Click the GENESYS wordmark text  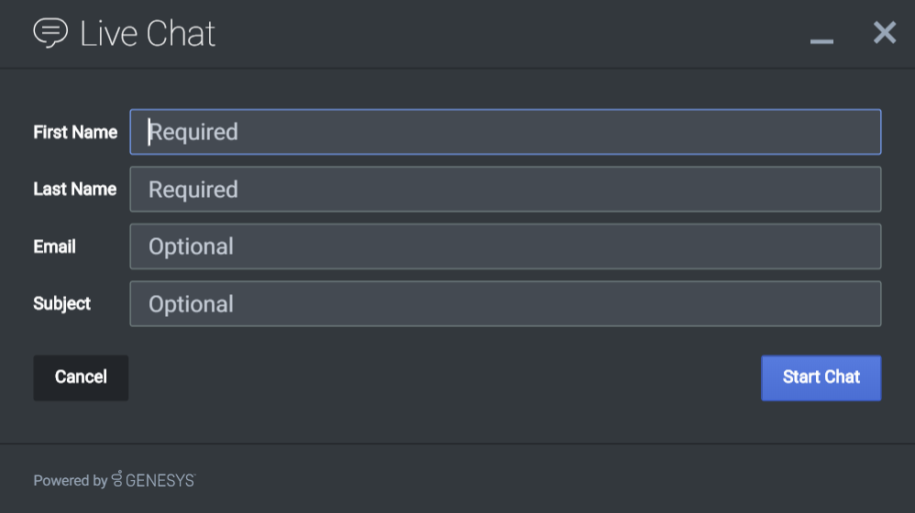coord(160,480)
